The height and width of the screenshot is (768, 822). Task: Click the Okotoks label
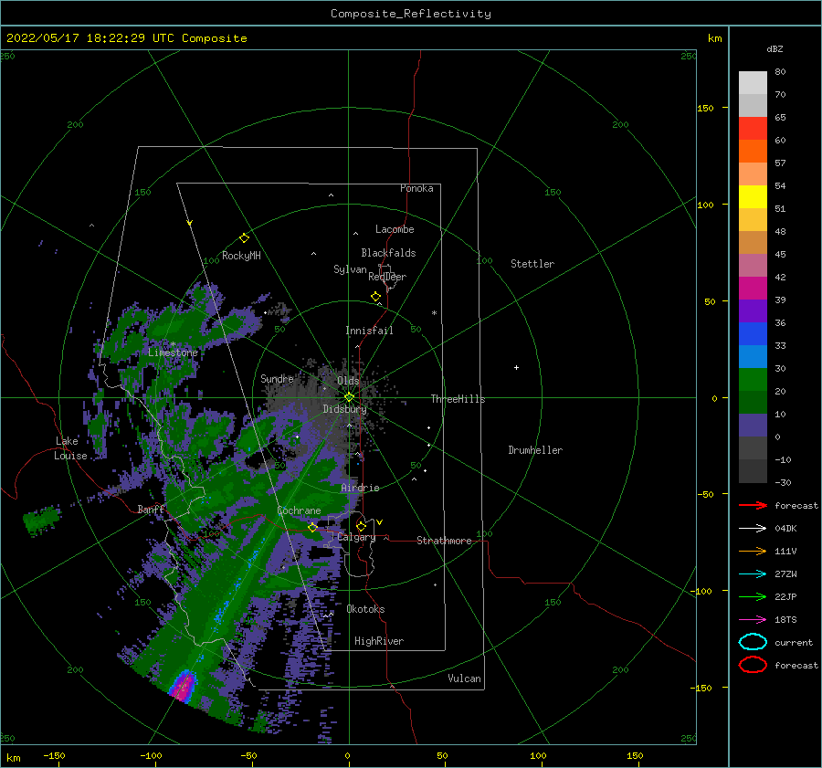tap(366, 609)
